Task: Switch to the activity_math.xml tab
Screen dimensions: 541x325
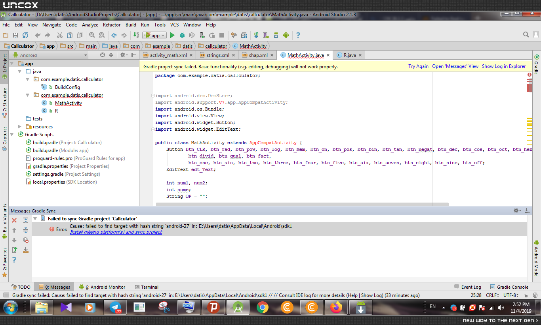Action: pos(168,55)
